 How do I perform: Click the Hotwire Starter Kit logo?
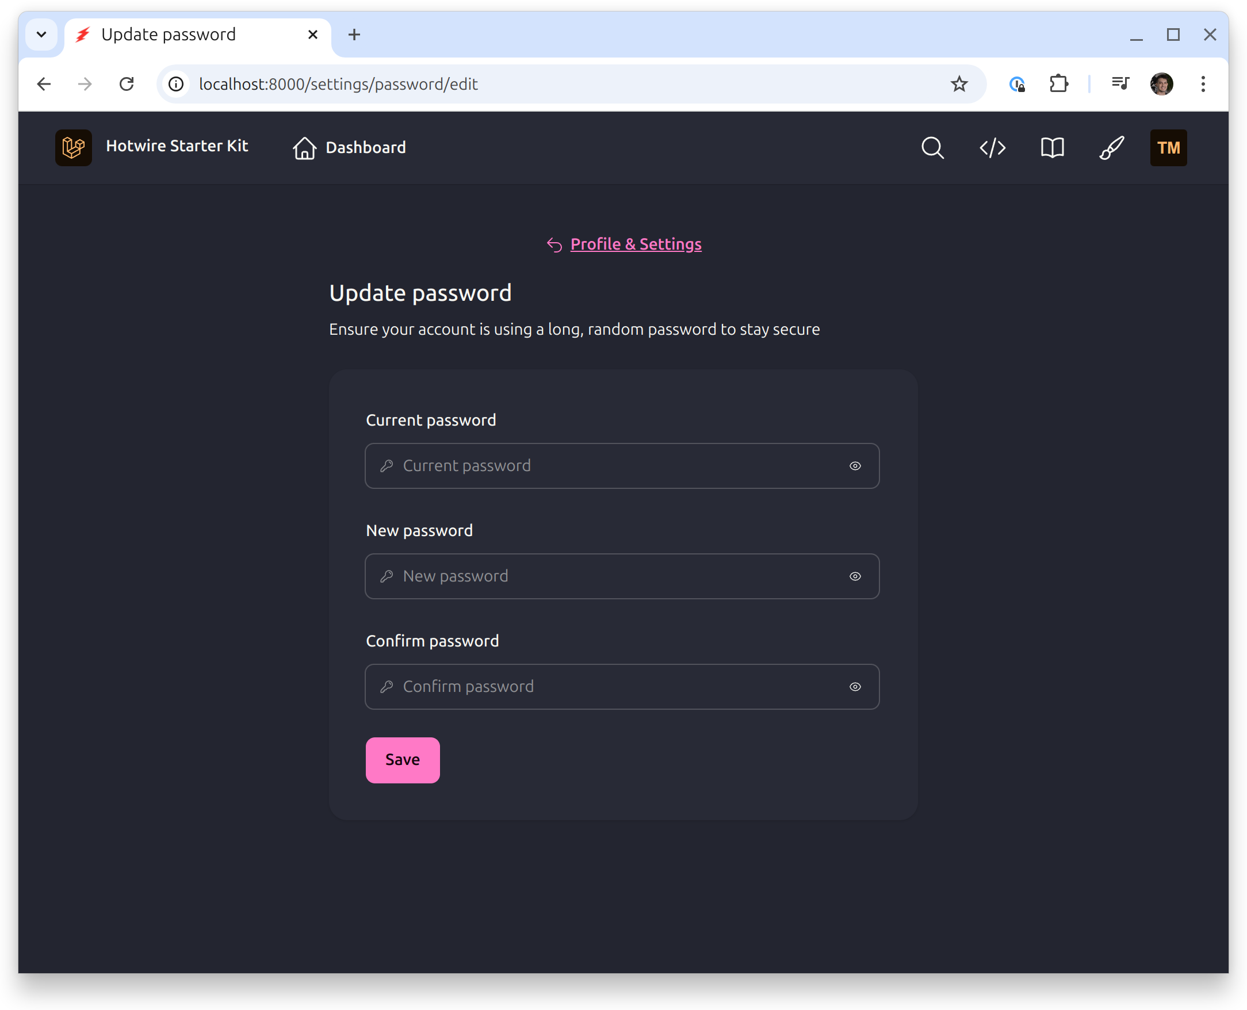(73, 147)
